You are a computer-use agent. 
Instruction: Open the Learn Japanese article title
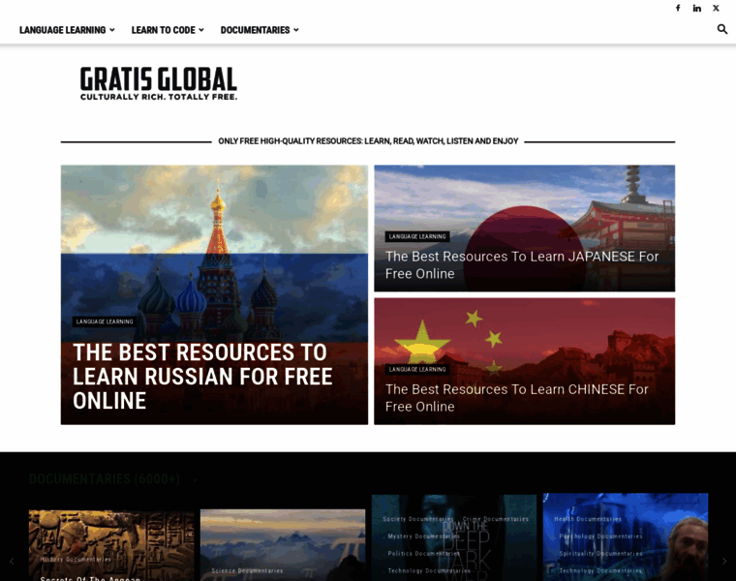(x=521, y=264)
